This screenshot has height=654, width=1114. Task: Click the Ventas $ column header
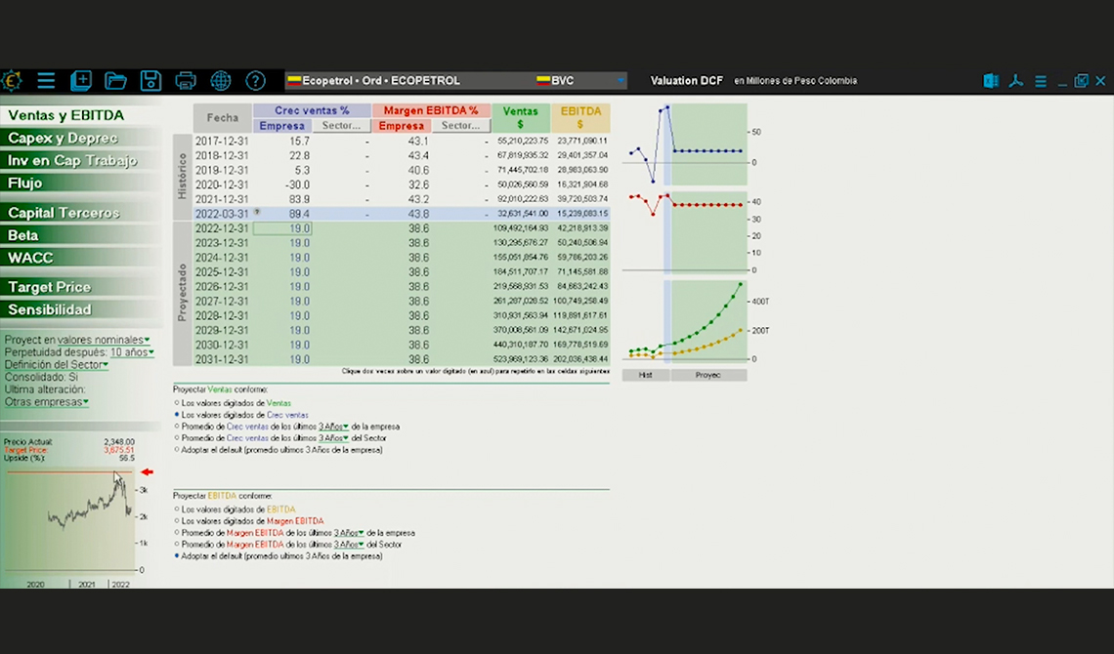521,118
